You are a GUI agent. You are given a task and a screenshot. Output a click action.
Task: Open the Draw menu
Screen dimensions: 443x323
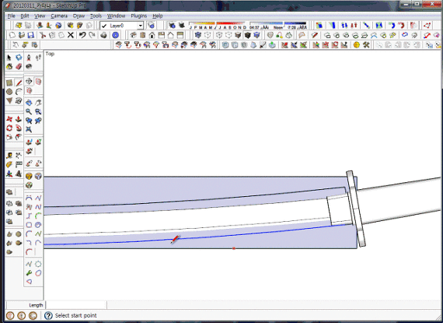78,16
